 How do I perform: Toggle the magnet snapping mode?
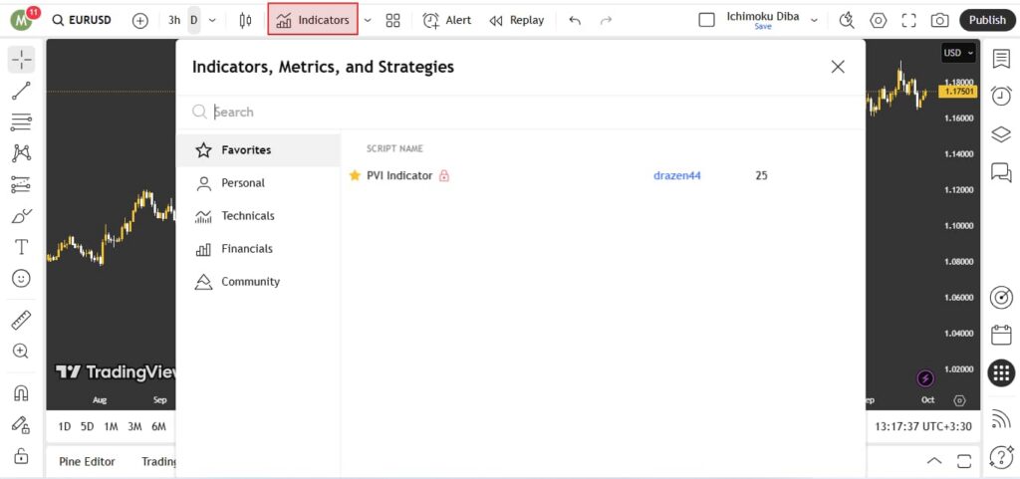(21, 392)
